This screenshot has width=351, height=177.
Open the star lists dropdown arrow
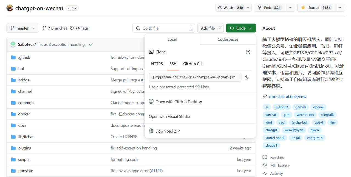[340, 8]
